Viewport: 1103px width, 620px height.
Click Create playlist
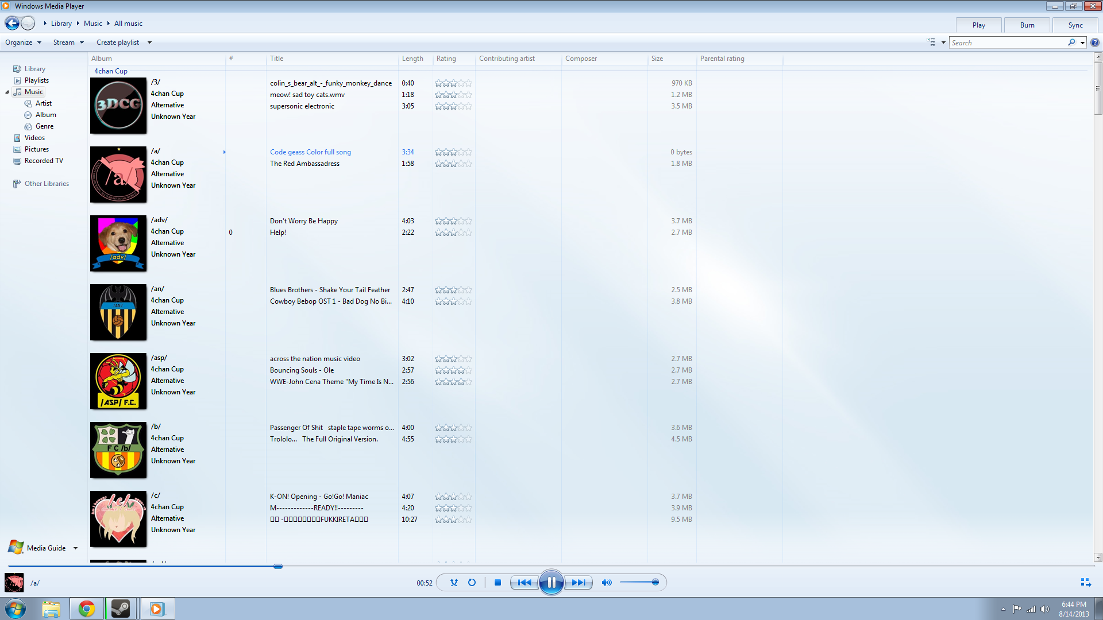tap(118, 42)
